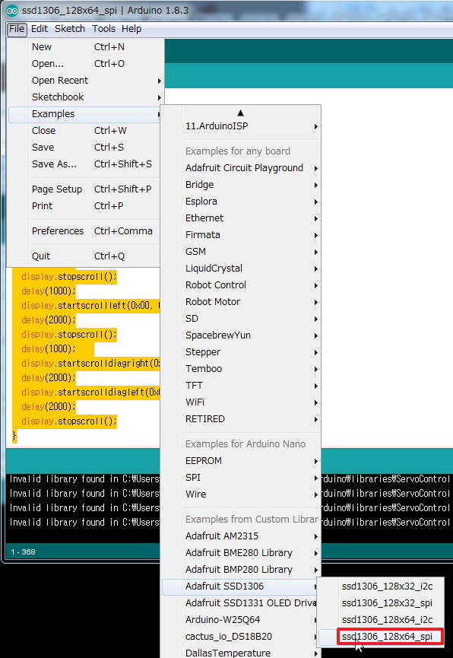Open the Sketch menu

click(x=70, y=29)
